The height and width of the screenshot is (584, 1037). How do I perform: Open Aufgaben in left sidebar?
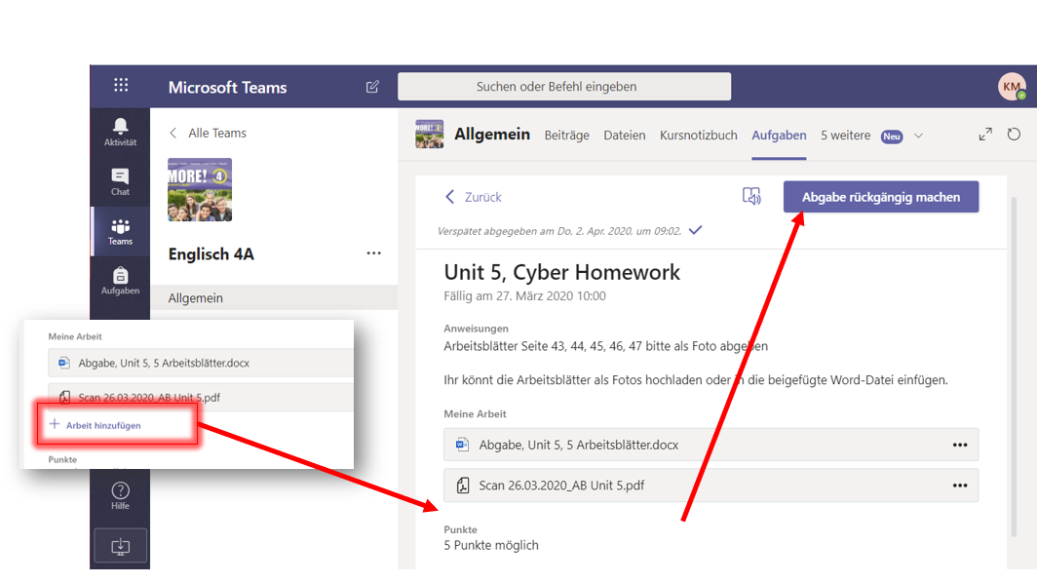pyautogui.click(x=120, y=281)
